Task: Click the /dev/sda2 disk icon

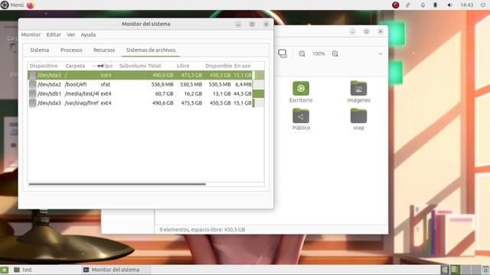Action: (32, 85)
